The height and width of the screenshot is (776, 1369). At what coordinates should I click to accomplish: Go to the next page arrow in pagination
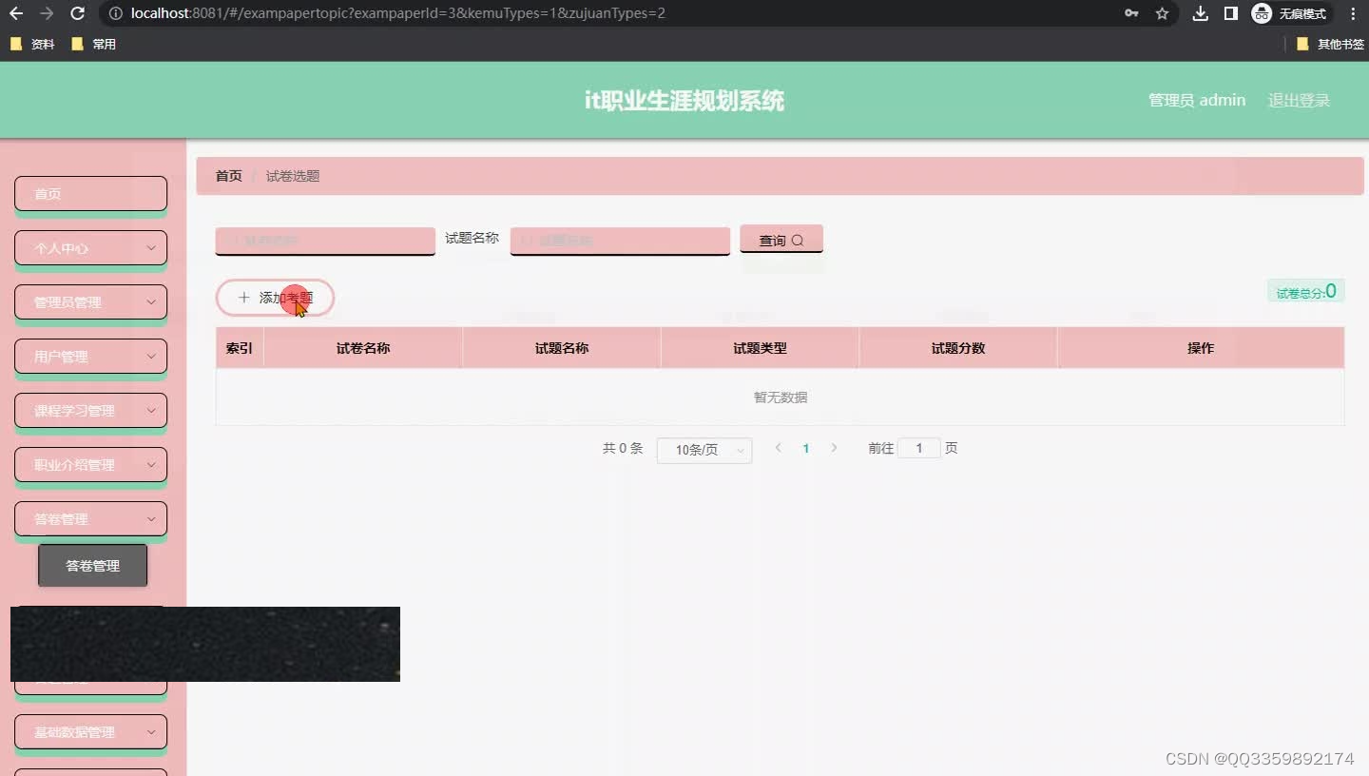coord(834,448)
